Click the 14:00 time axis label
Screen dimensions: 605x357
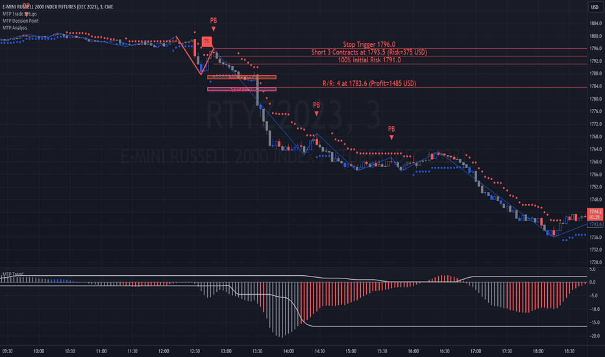tap(289, 351)
